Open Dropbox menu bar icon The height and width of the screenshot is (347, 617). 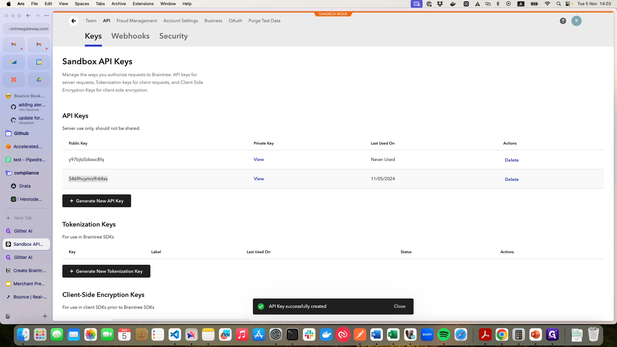point(440,4)
